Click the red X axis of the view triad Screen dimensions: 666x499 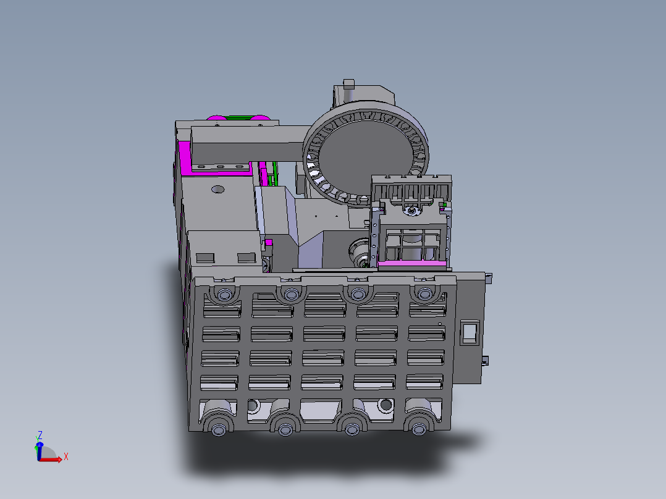coord(51,459)
